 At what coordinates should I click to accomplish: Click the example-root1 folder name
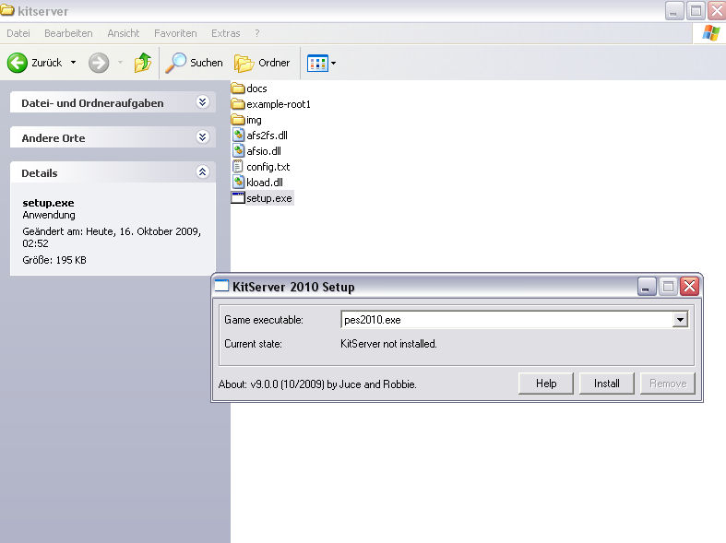[279, 104]
